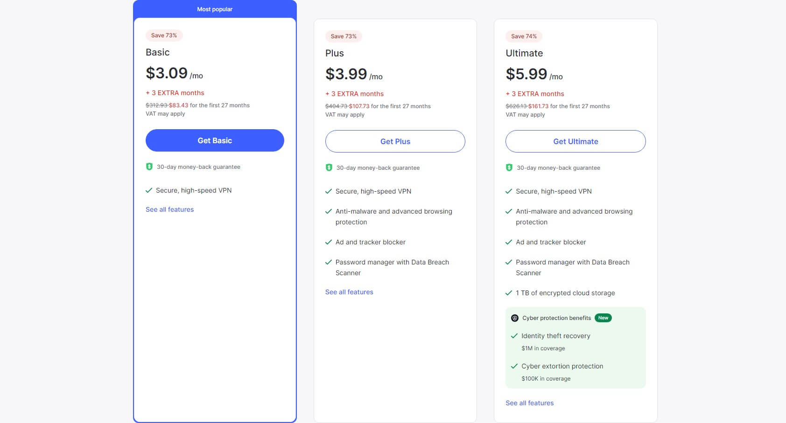Image resolution: width=786 pixels, height=423 pixels.
Task: Click the Cyber protection benefits badge icon
Action: point(515,318)
